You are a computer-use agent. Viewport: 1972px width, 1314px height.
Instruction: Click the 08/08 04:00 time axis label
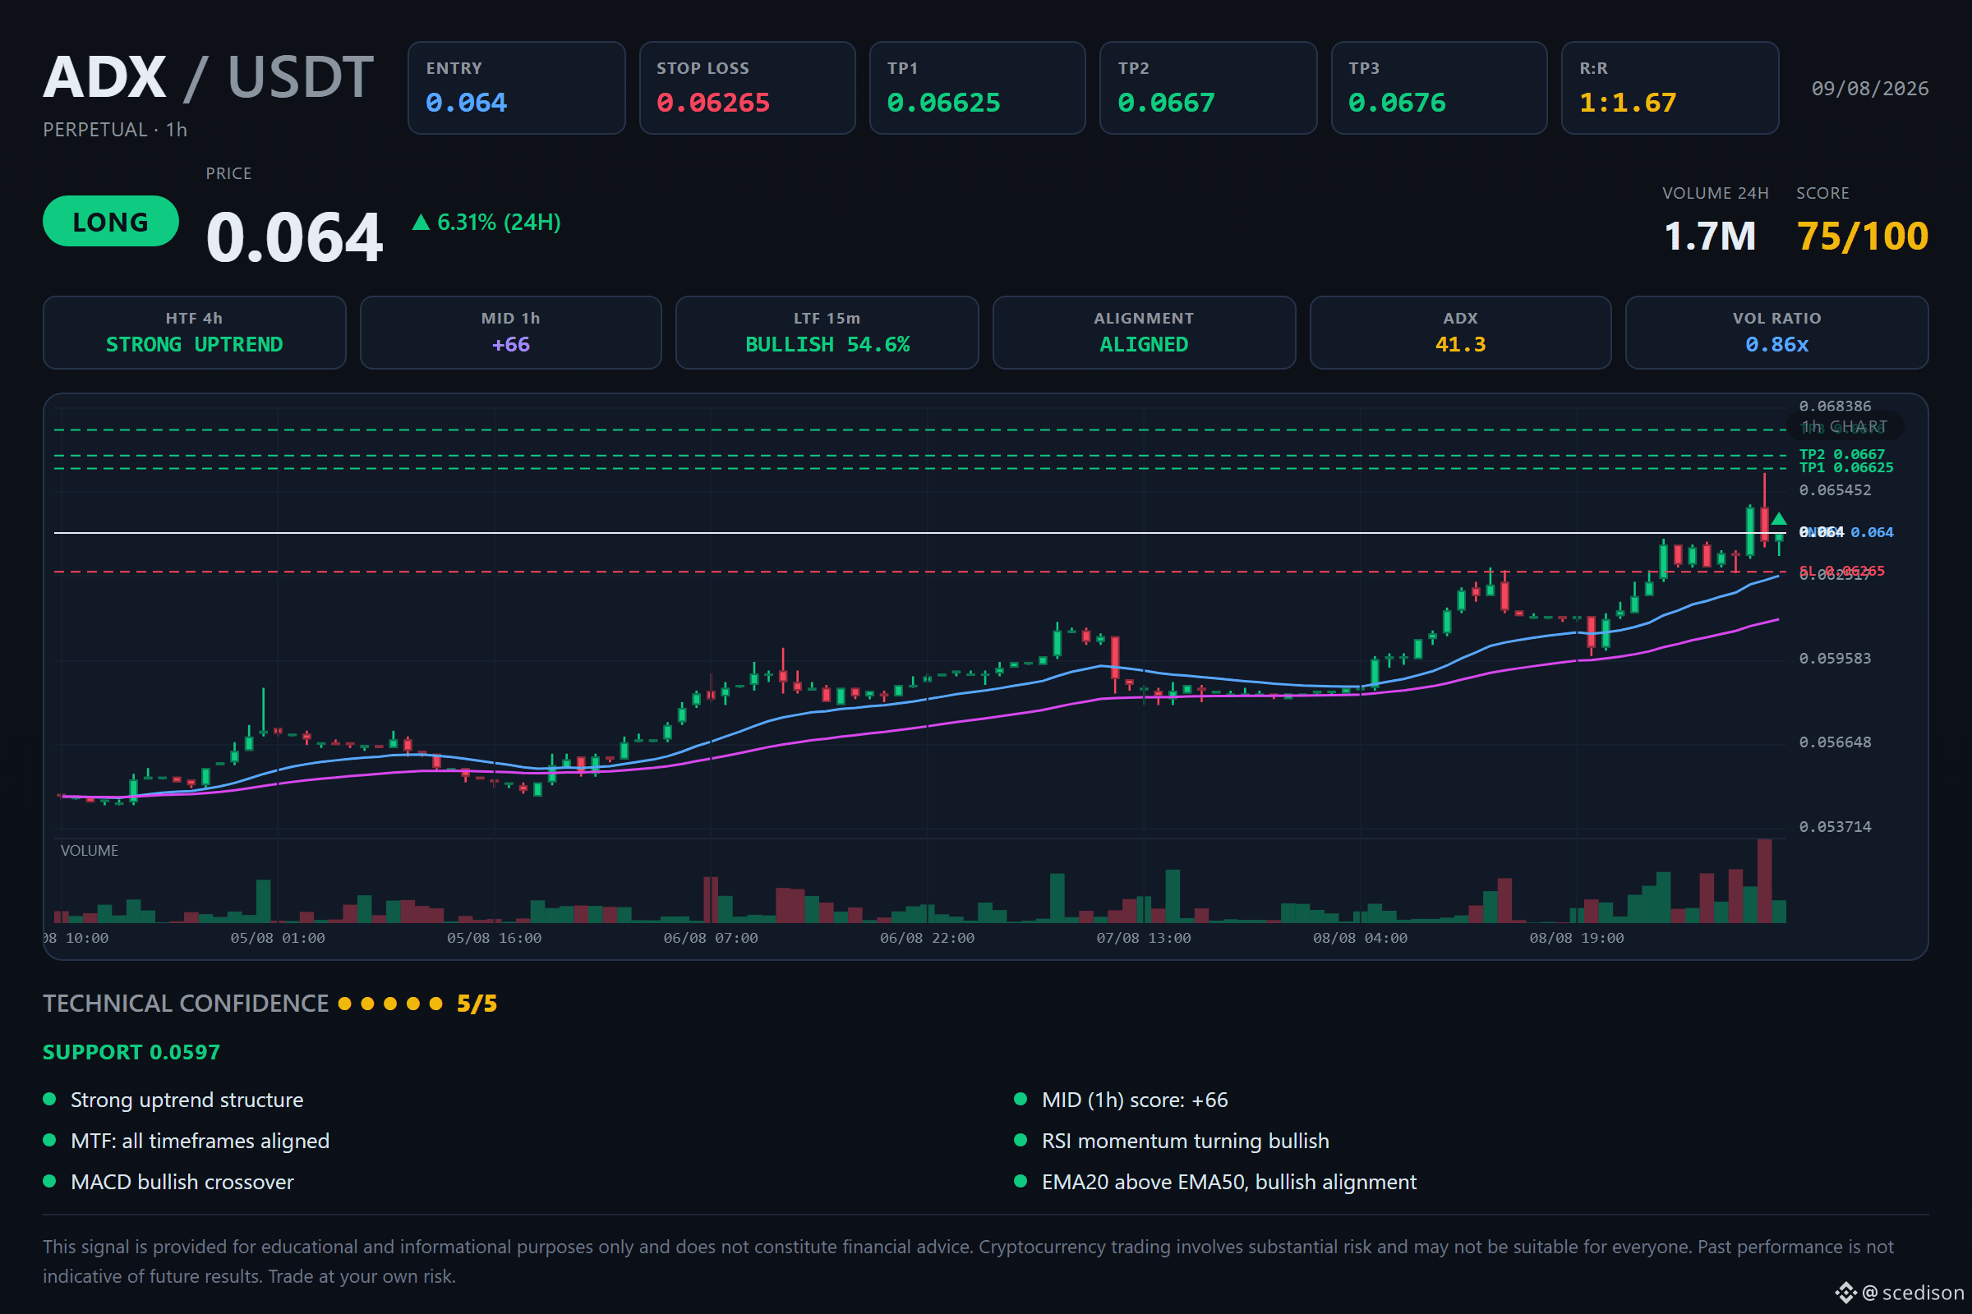coord(1360,939)
